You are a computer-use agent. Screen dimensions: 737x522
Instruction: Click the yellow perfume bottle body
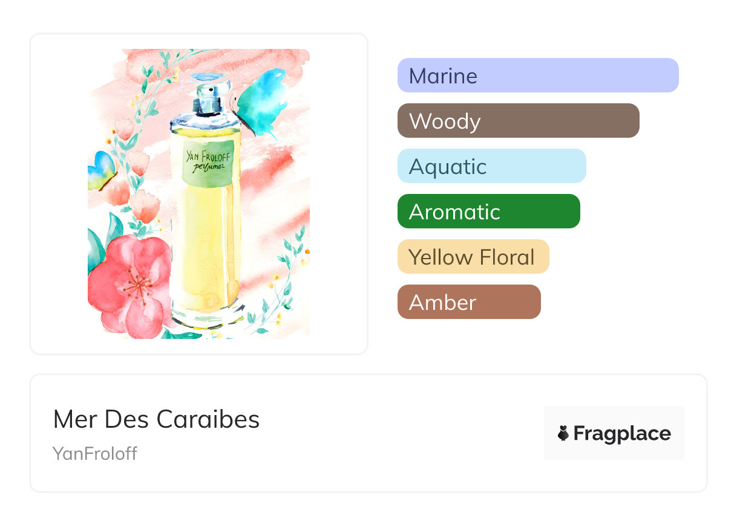(205, 242)
